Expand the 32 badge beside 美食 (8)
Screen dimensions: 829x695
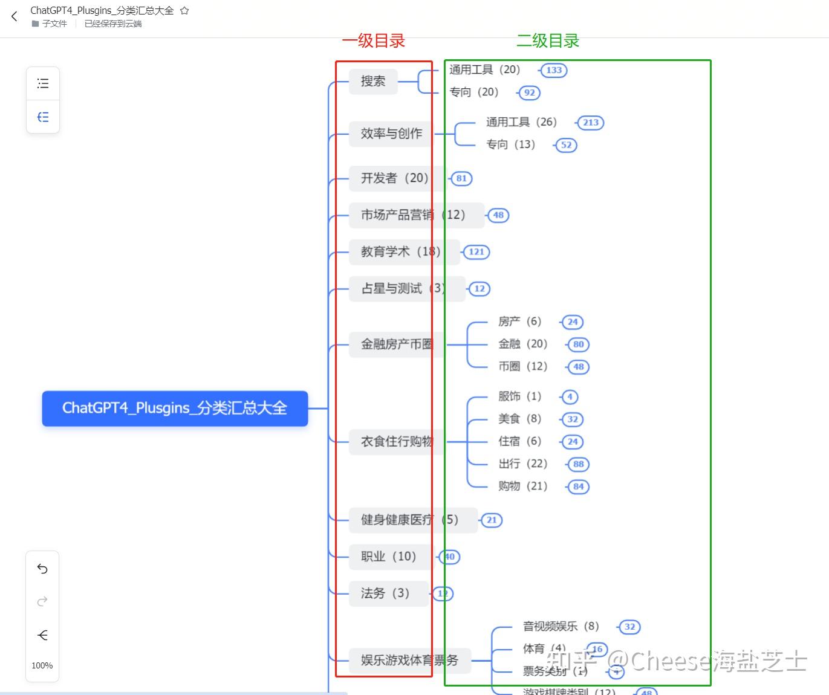pos(573,419)
